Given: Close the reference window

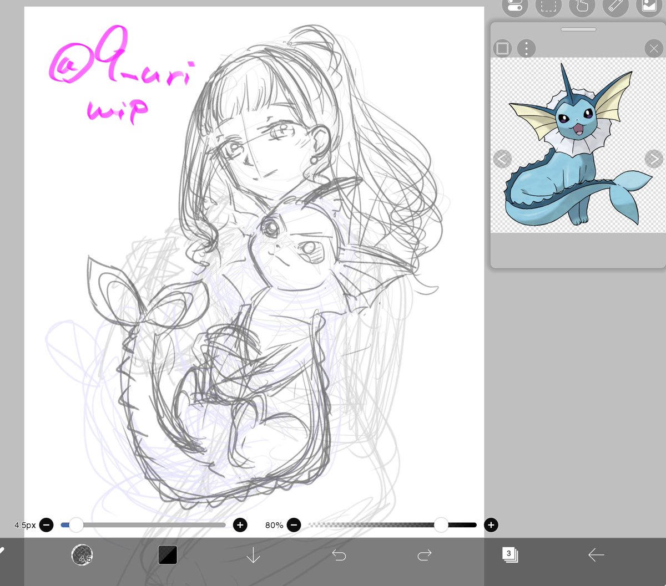Looking at the screenshot, I should (654, 48).
